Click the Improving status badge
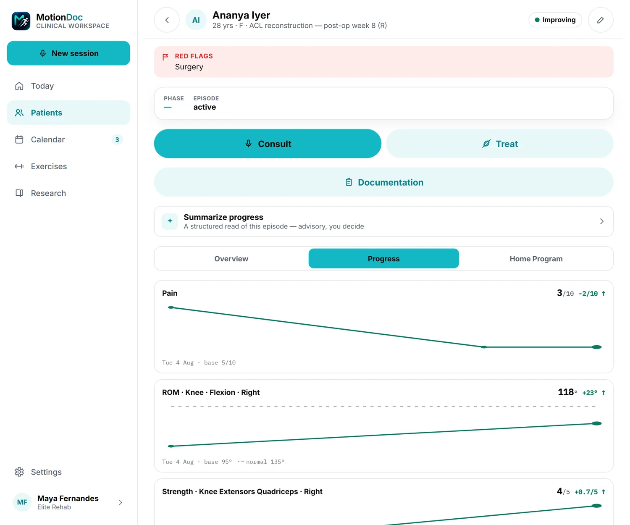 click(555, 20)
